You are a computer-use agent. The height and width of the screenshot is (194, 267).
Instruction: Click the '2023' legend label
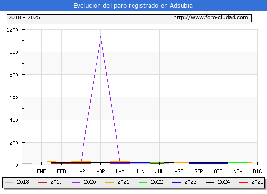coord(191,182)
